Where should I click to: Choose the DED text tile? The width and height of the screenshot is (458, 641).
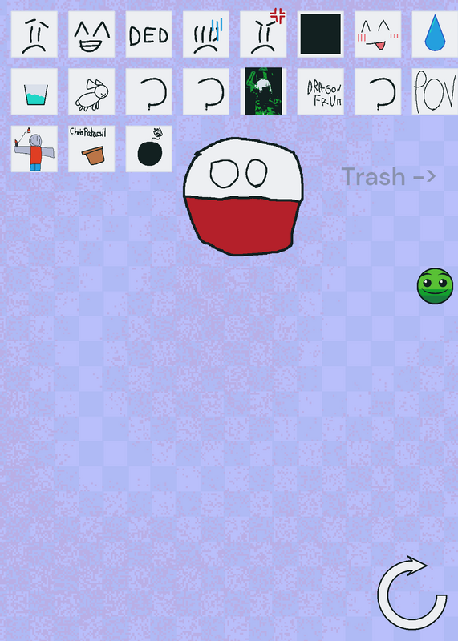(x=148, y=34)
